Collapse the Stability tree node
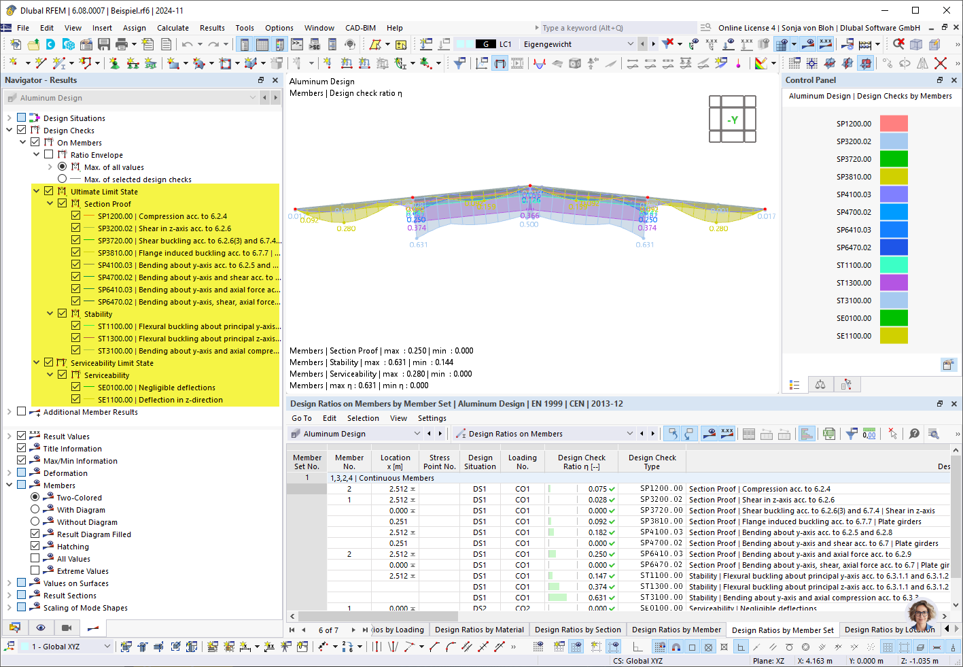The image size is (963, 667). [50, 313]
